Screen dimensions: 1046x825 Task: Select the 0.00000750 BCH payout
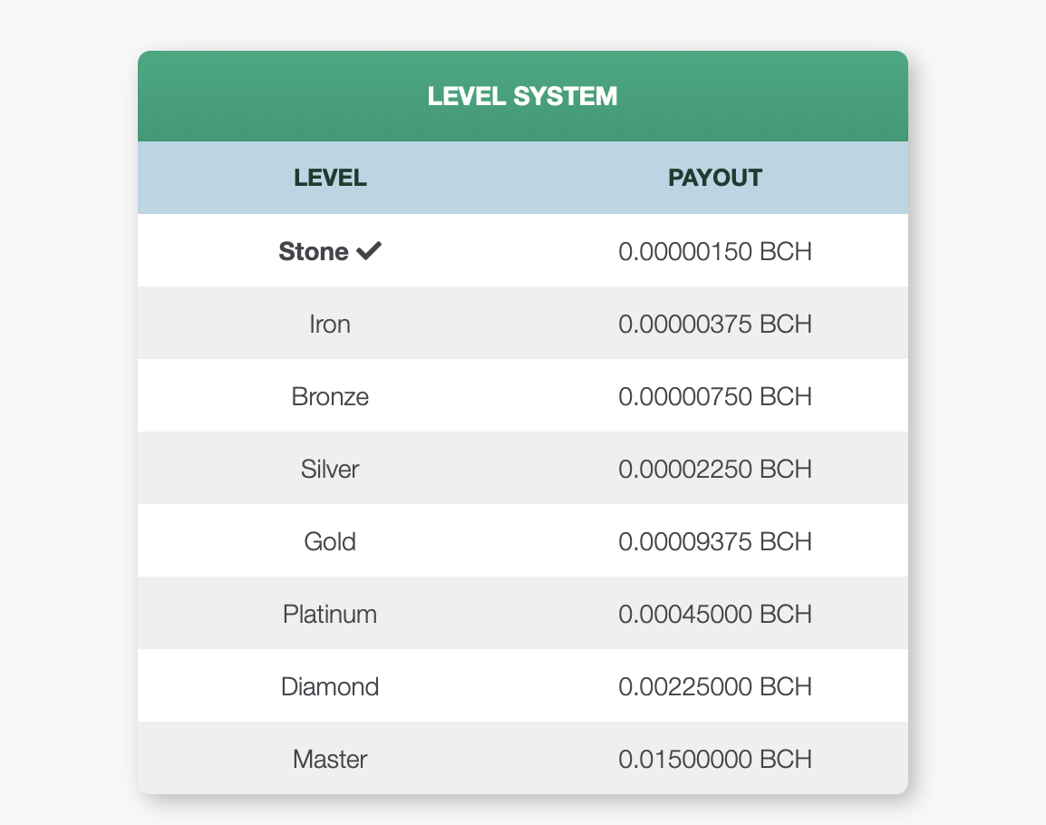715,396
